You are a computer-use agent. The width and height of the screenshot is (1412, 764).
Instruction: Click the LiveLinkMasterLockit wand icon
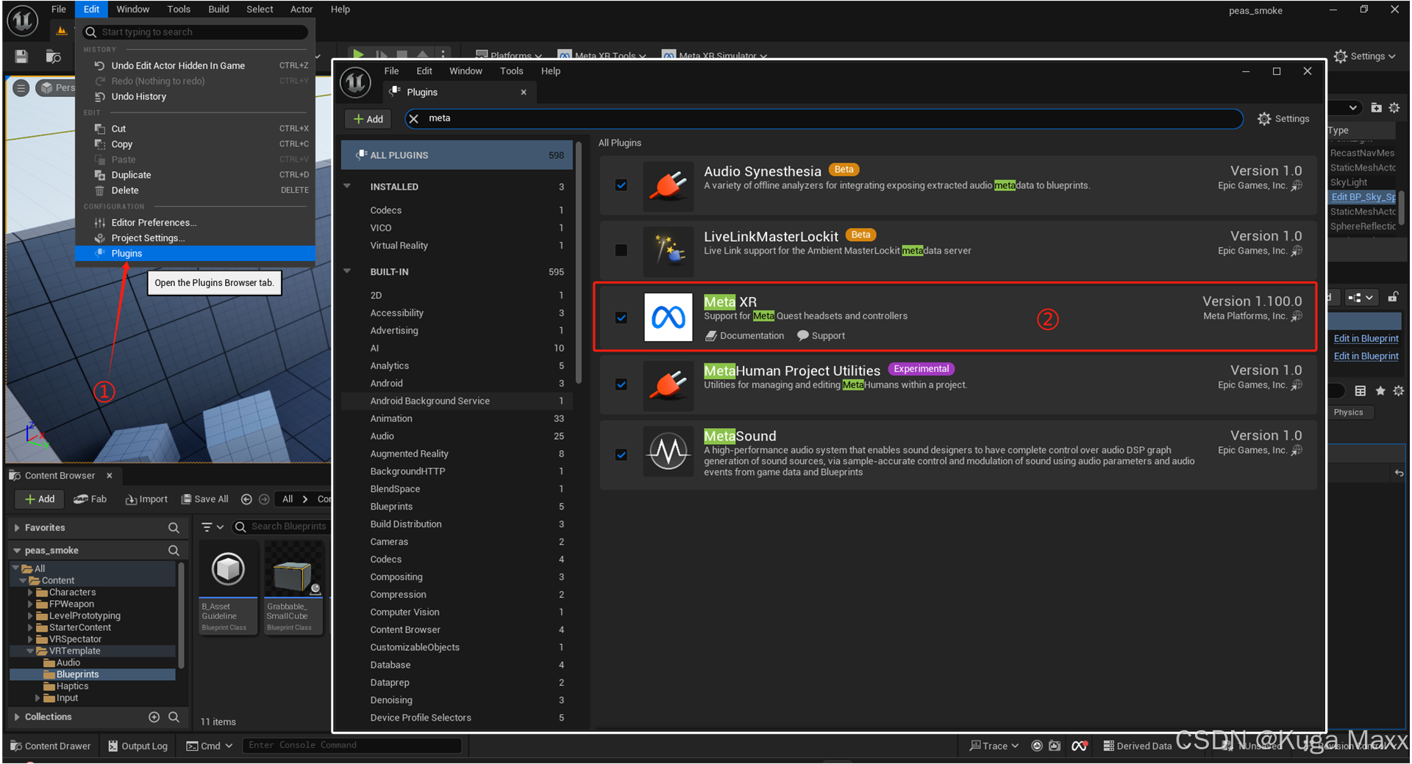point(668,251)
